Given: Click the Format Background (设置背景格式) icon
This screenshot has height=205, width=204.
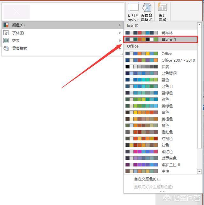Looking at the screenshot, I should [x=147, y=7].
